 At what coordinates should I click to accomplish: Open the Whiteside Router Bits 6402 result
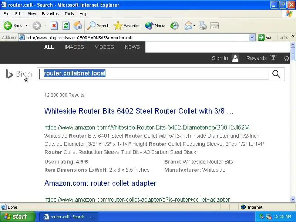139,111
